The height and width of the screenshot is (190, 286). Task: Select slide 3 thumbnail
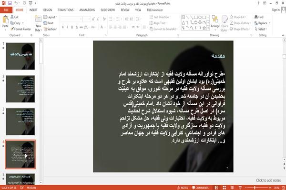click(20, 121)
